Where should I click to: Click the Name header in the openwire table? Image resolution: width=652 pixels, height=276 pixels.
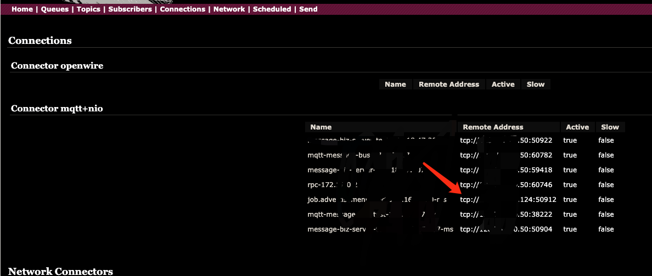click(x=395, y=84)
